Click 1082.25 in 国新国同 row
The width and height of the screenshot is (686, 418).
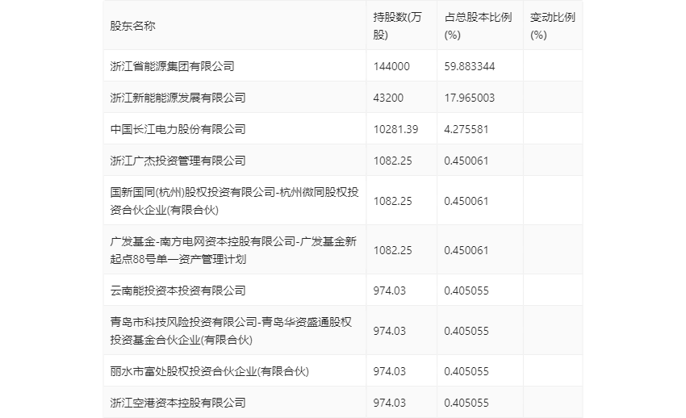click(392, 201)
